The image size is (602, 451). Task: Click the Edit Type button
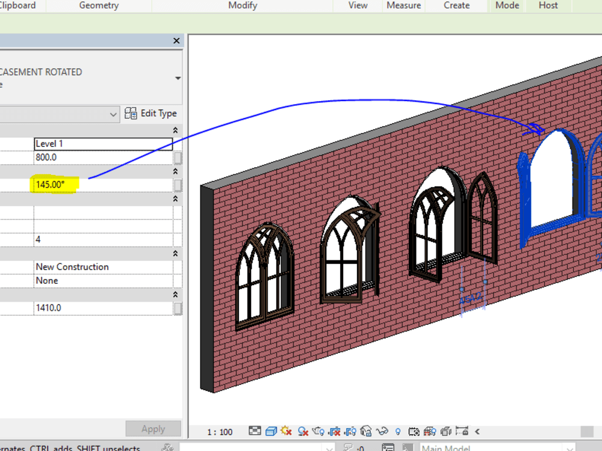click(151, 114)
